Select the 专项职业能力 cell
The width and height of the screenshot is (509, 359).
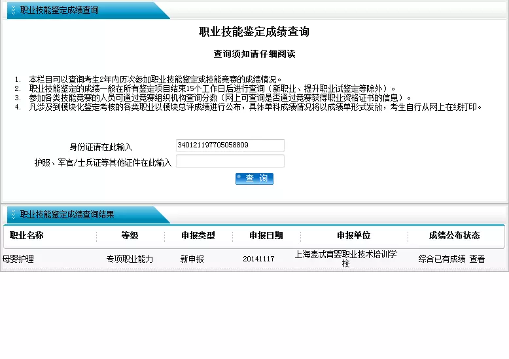(130, 259)
